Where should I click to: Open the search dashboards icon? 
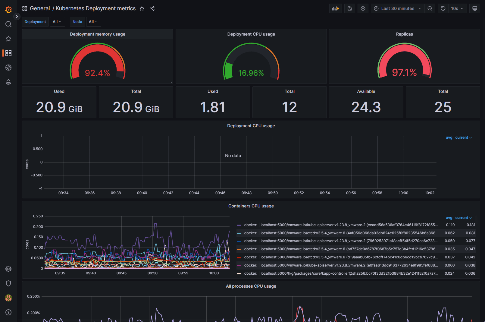click(8, 24)
